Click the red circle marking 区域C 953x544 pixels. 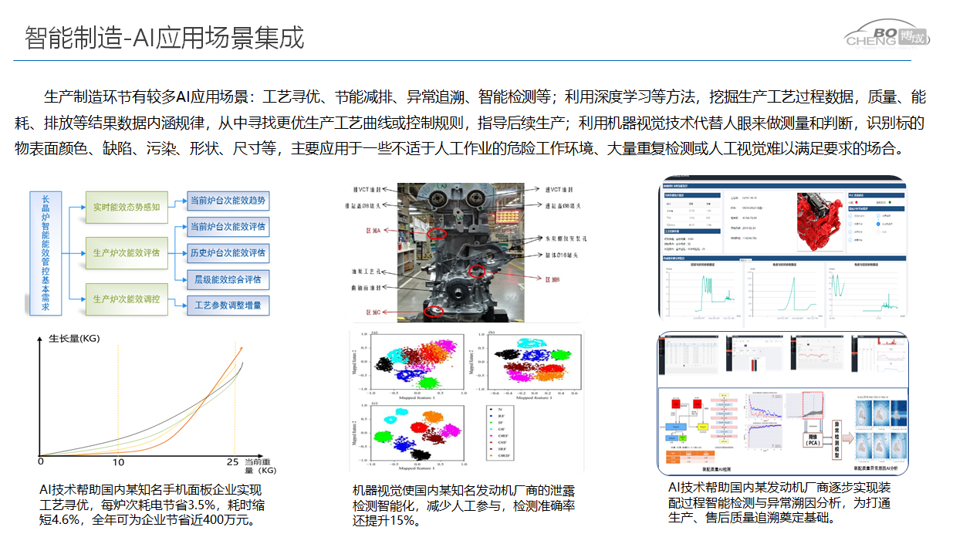(x=435, y=311)
